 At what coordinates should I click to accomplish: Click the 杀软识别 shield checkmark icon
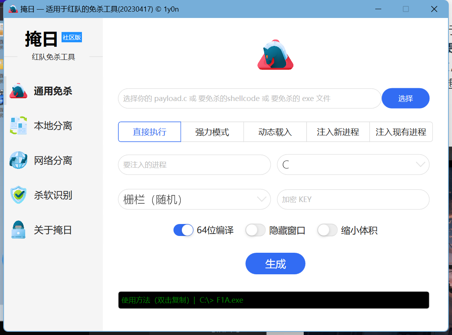[18, 195]
